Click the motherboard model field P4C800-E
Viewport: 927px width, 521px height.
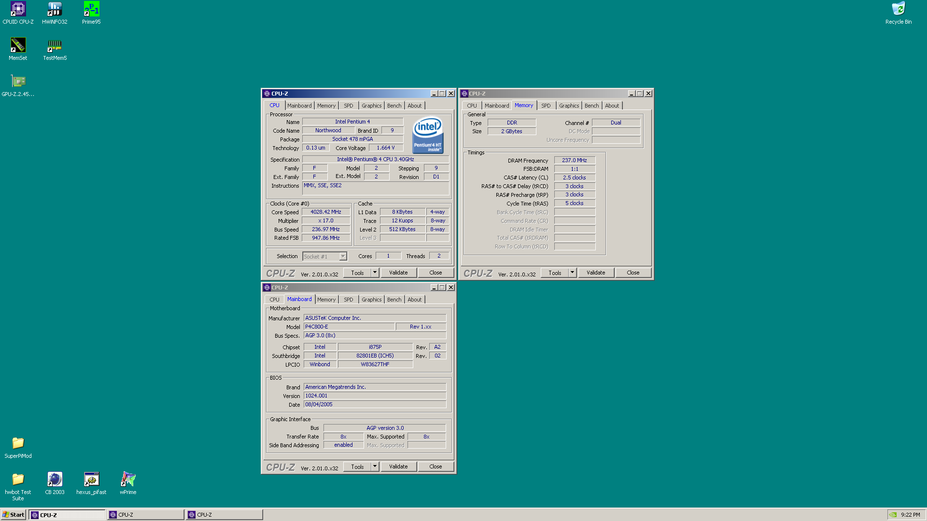tap(349, 327)
